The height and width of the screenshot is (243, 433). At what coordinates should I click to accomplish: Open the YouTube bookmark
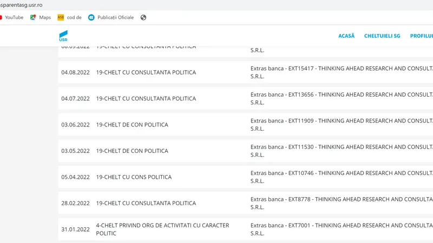coord(11,17)
